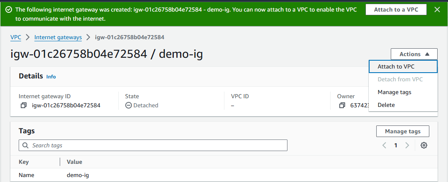Dismiss the green success banner
The height and width of the screenshot is (182, 448).
coord(437,9)
